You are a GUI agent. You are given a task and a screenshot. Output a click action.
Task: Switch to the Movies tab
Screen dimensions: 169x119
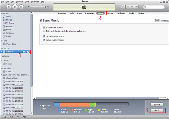110,13
